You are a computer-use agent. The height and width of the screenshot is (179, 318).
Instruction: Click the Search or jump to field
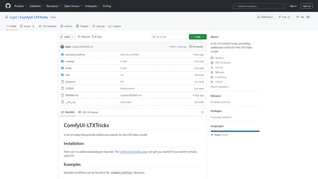(259, 6)
